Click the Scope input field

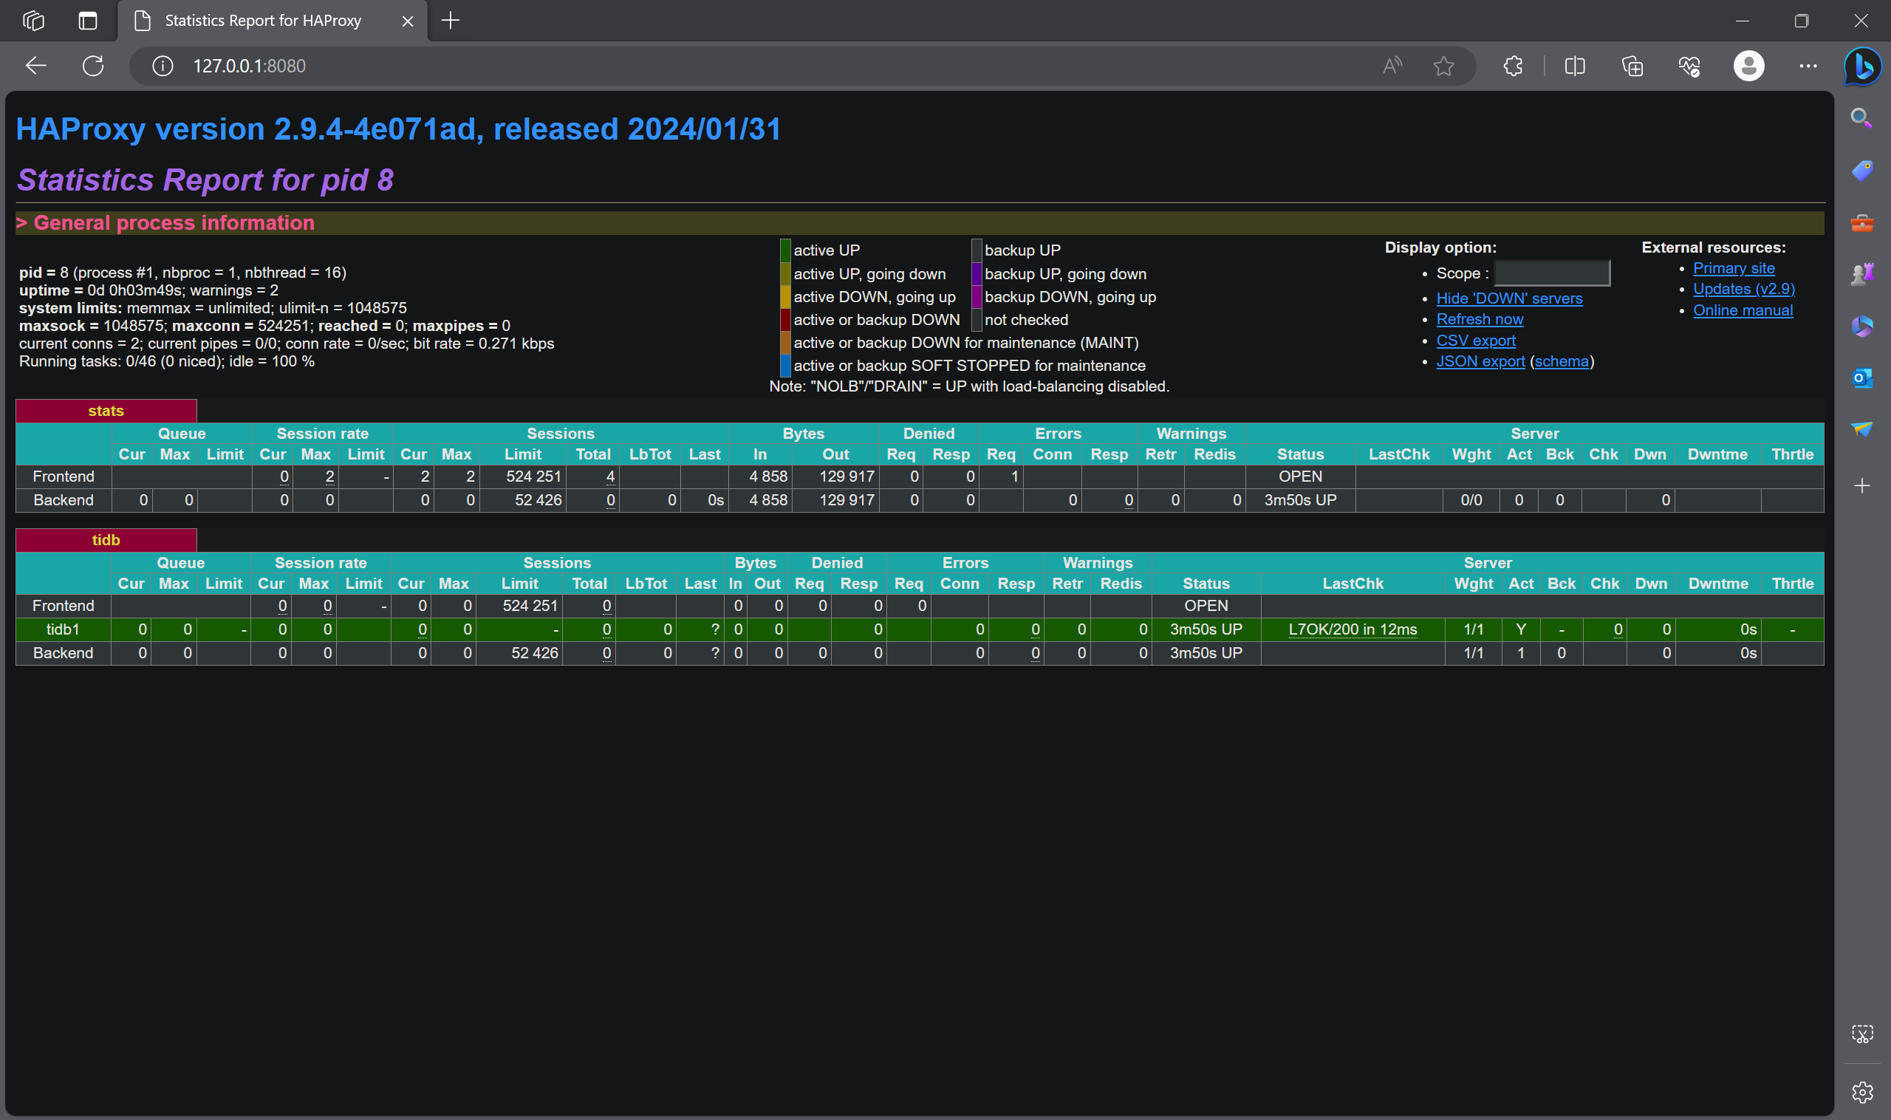(1550, 272)
